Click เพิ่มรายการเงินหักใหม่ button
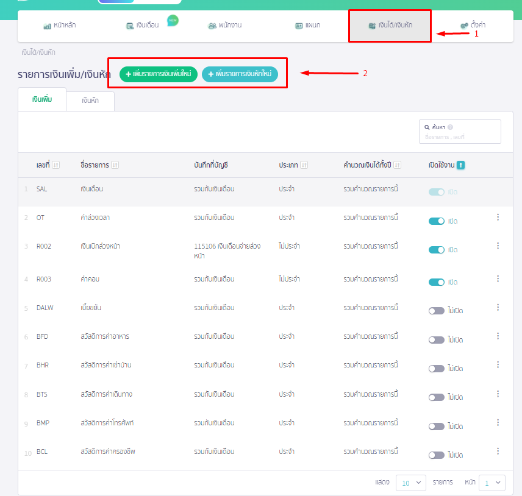Viewport: 522px width, 496px height. coord(240,74)
